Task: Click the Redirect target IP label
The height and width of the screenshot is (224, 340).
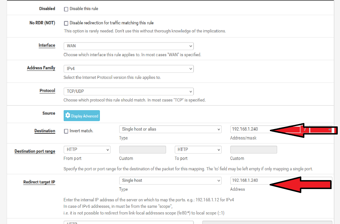Action: (x=39, y=182)
